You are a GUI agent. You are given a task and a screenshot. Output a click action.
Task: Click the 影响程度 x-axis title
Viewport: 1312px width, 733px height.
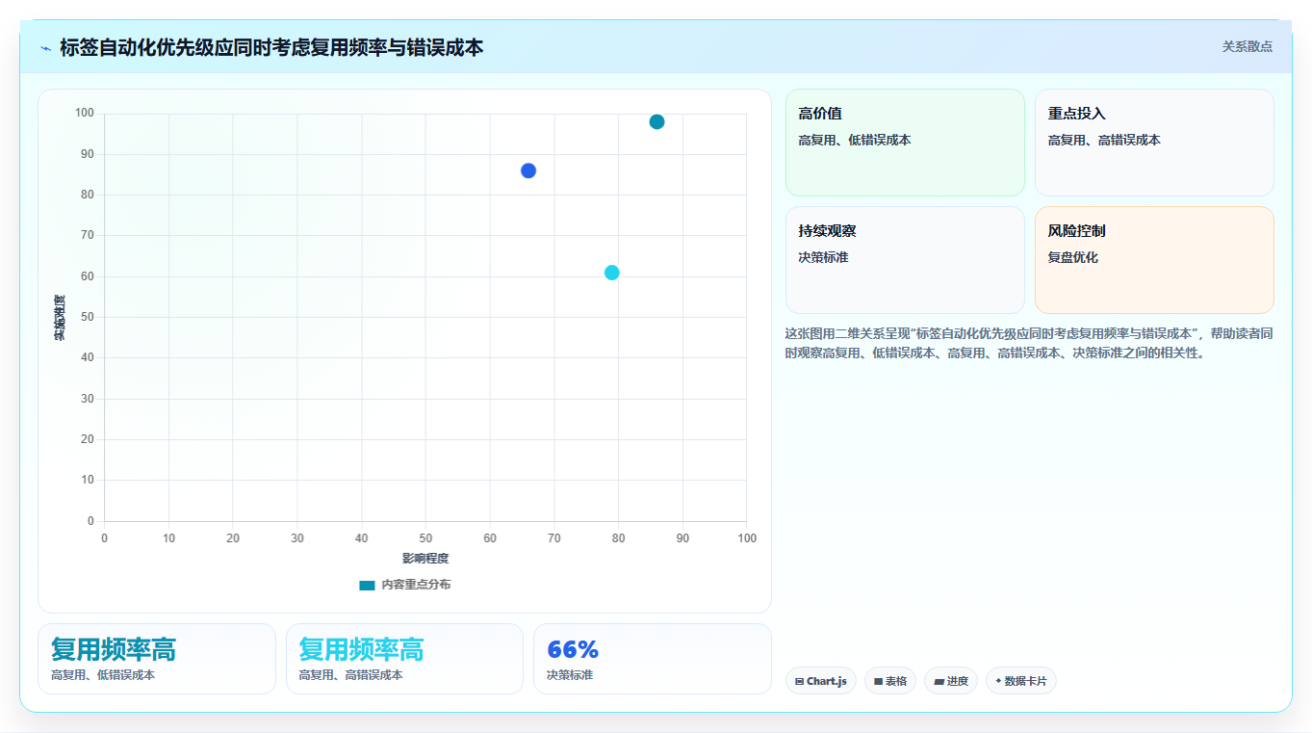[x=425, y=559]
